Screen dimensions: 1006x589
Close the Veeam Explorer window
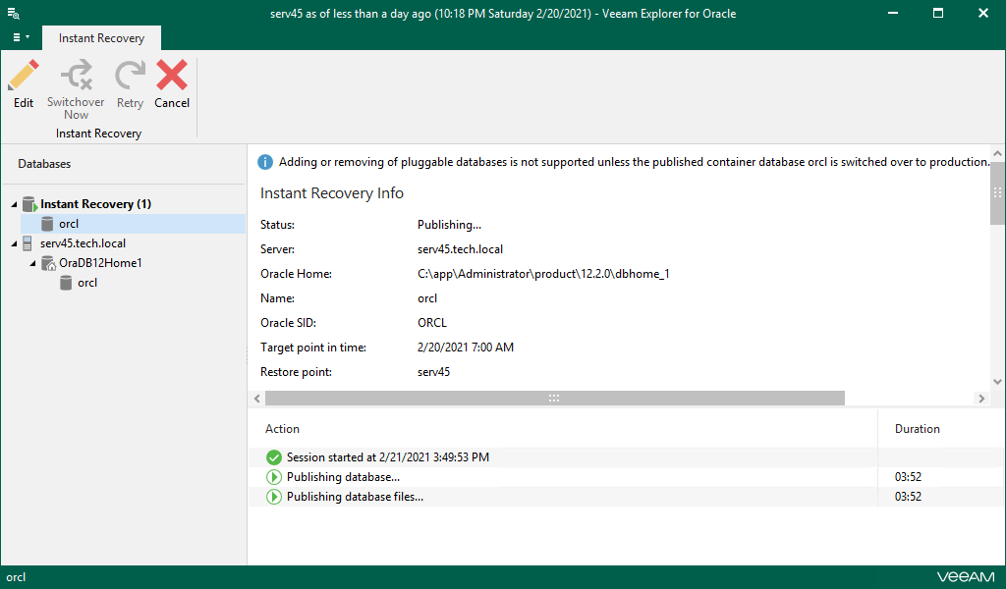[x=982, y=13]
